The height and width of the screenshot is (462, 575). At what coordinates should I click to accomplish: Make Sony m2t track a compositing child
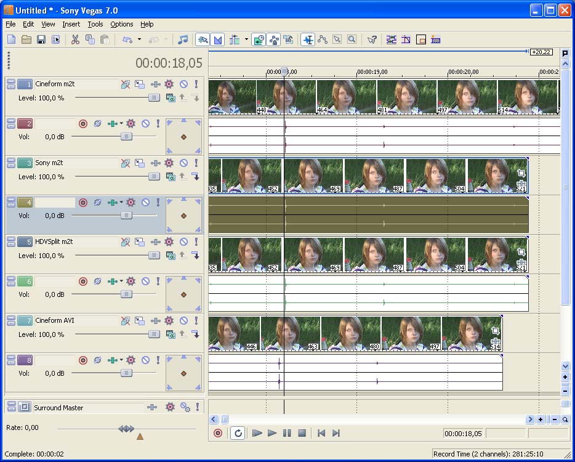coord(196,177)
